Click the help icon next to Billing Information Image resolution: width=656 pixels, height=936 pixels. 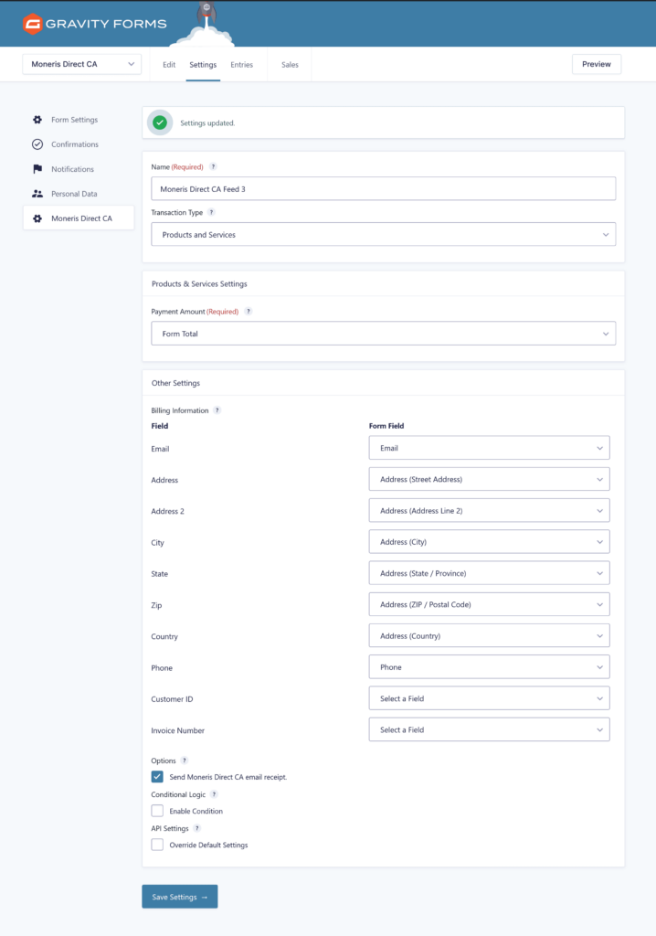click(x=217, y=410)
